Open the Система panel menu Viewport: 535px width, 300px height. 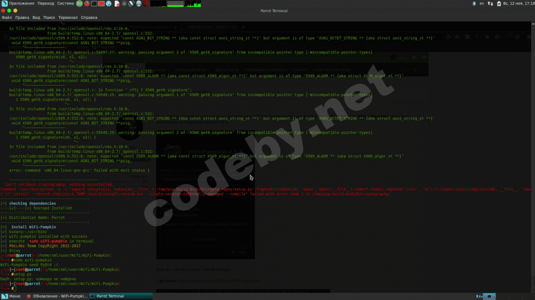pos(66,3)
